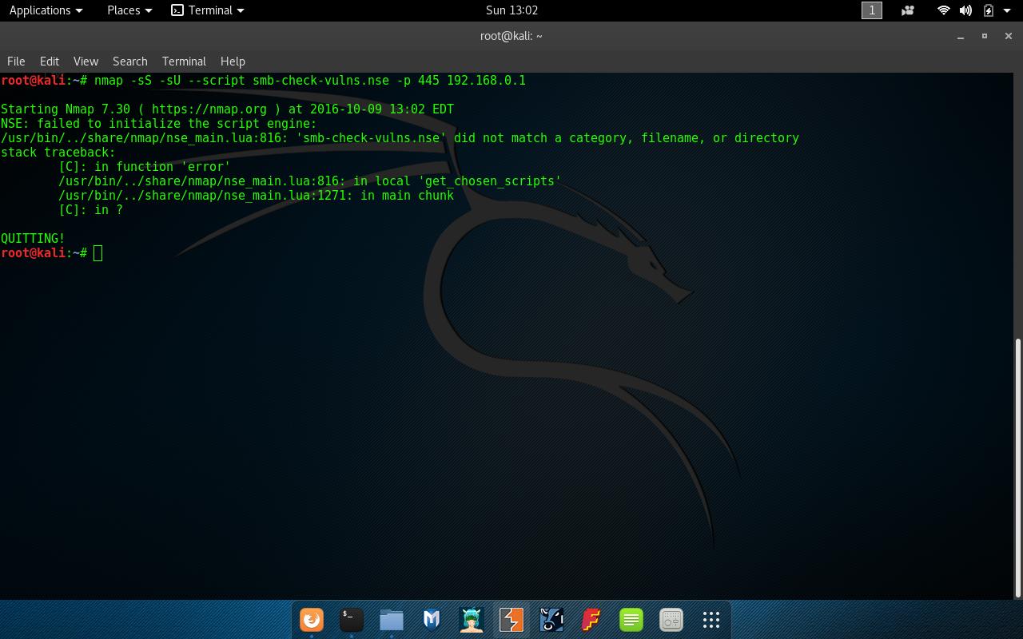Image resolution: width=1023 pixels, height=639 pixels.
Task: Show all applications grid
Action: [711, 620]
